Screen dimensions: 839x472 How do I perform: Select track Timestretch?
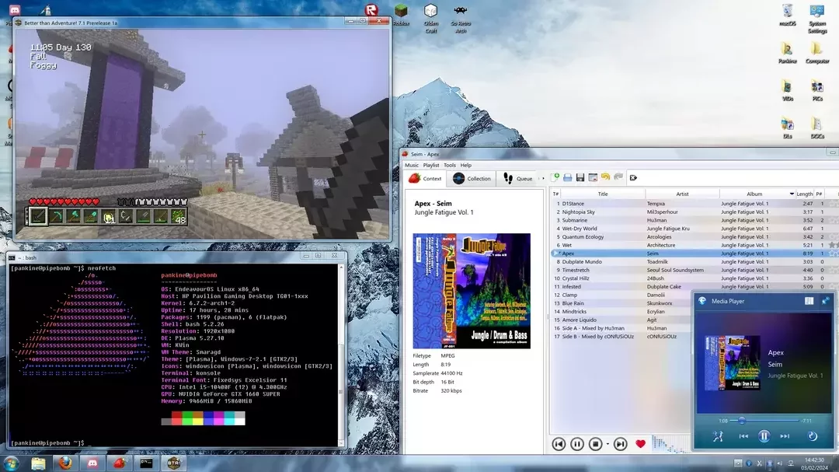(x=695, y=270)
